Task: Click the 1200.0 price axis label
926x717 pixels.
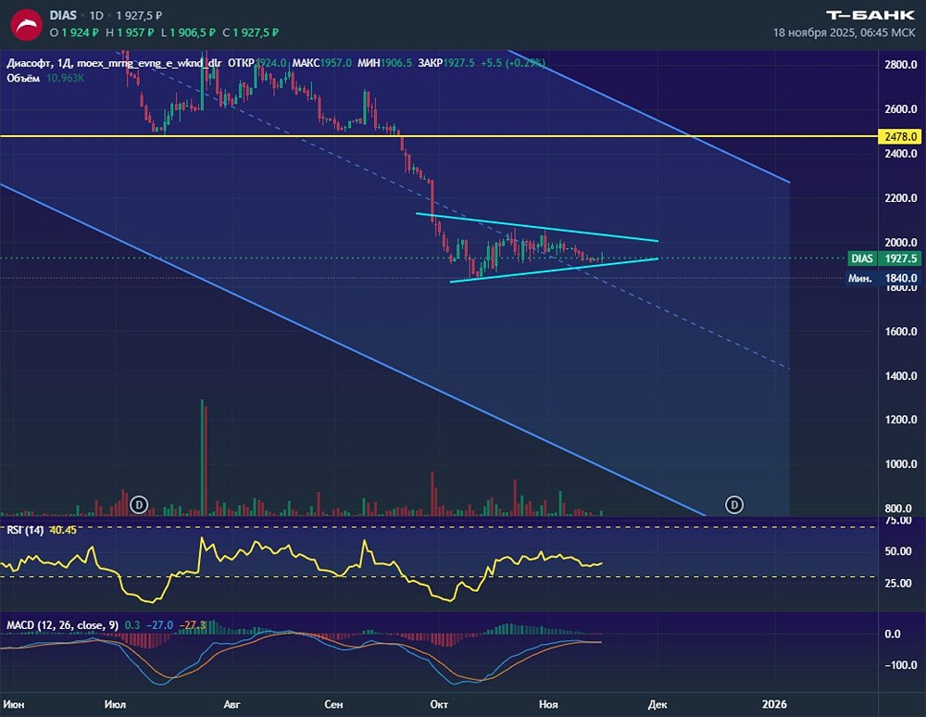Action: (901, 420)
